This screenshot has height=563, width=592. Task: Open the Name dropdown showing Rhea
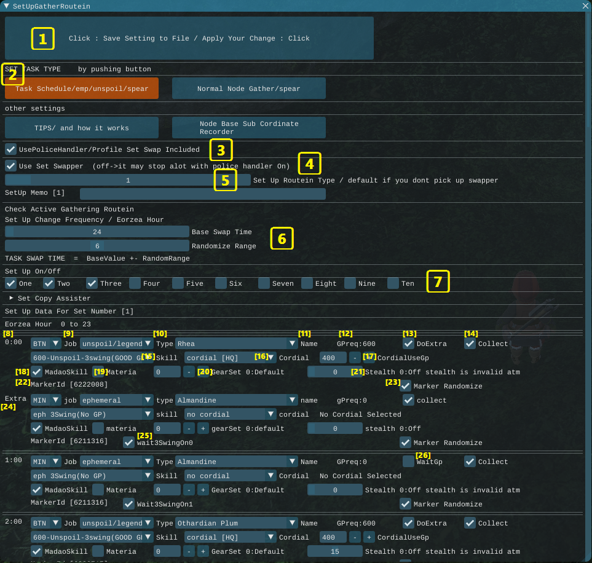[237, 344]
